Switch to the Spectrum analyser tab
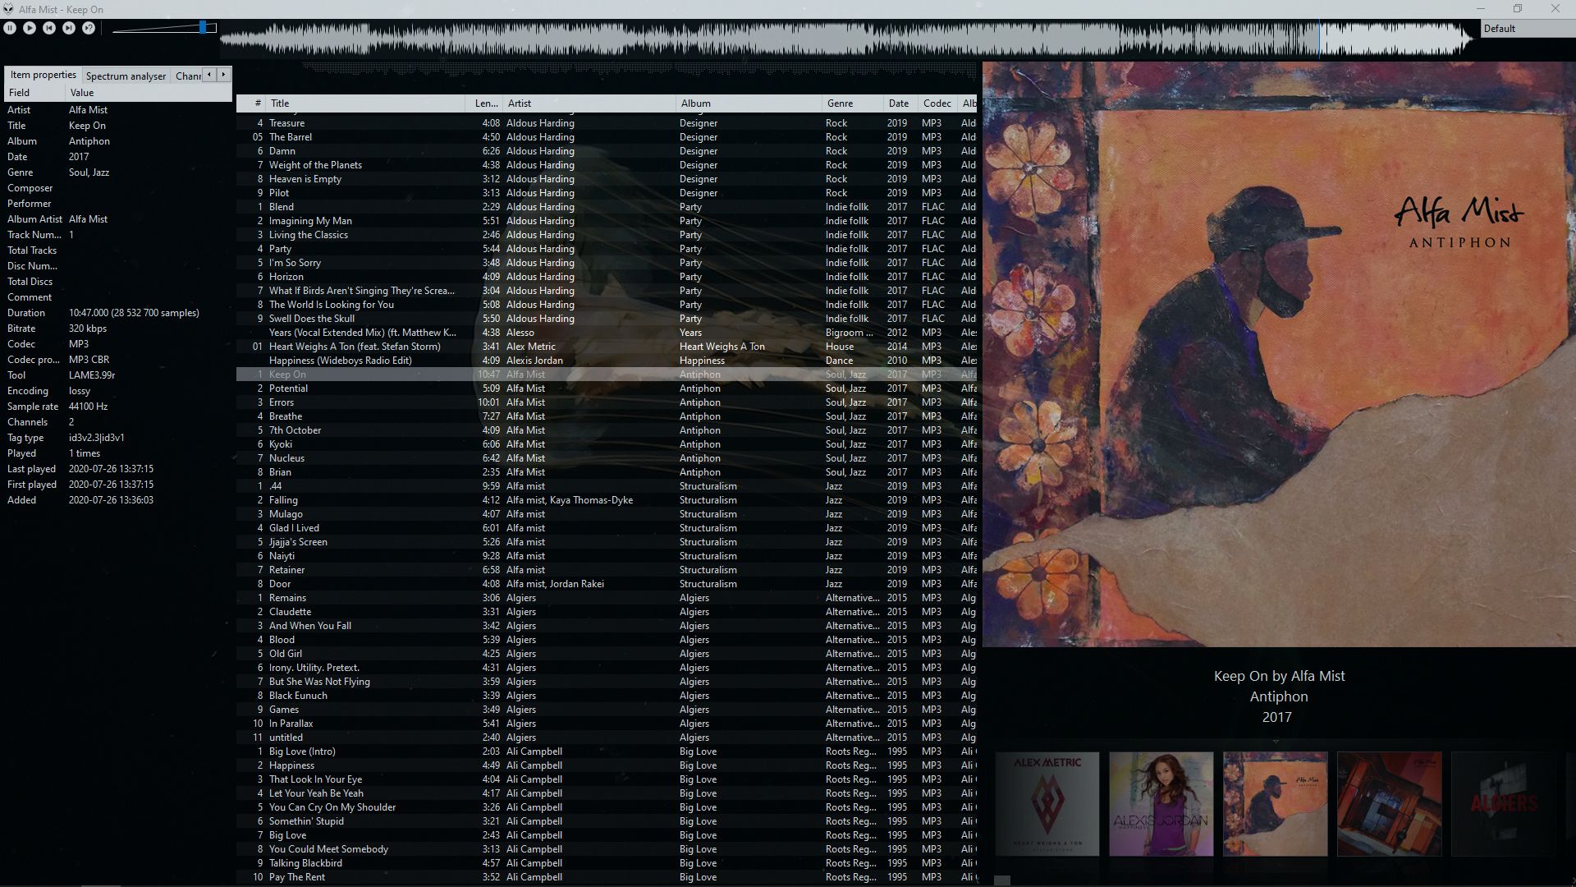 click(126, 76)
